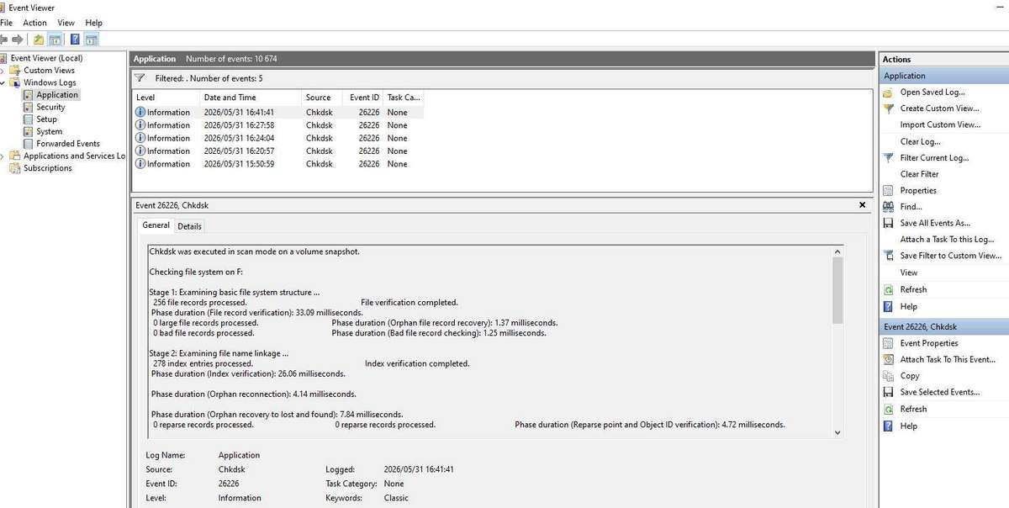Sort by the Source column header
This screenshot has height=508, width=1009.
[323, 98]
